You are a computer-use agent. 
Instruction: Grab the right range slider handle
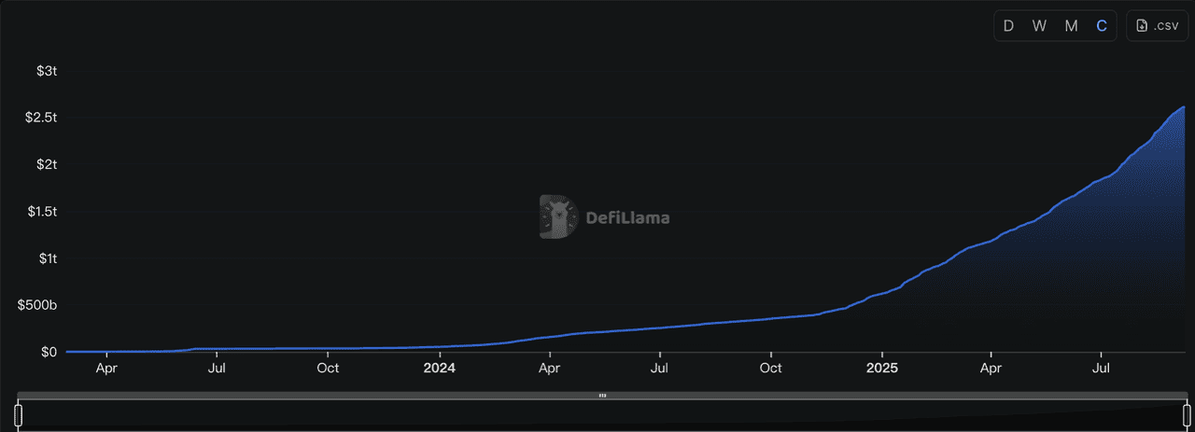[x=1186, y=414]
